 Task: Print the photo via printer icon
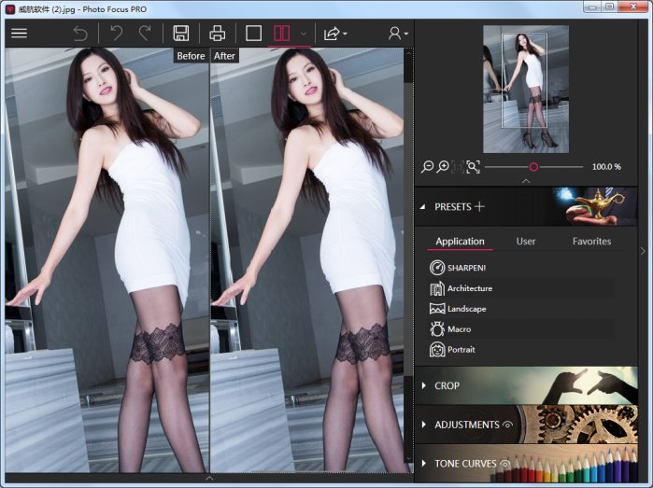pyautogui.click(x=217, y=34)
